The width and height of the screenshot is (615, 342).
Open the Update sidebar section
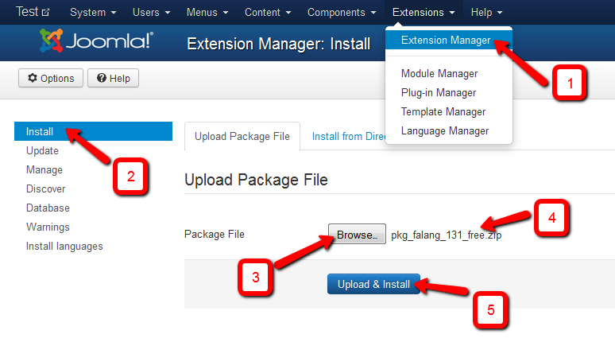point(42,151)
